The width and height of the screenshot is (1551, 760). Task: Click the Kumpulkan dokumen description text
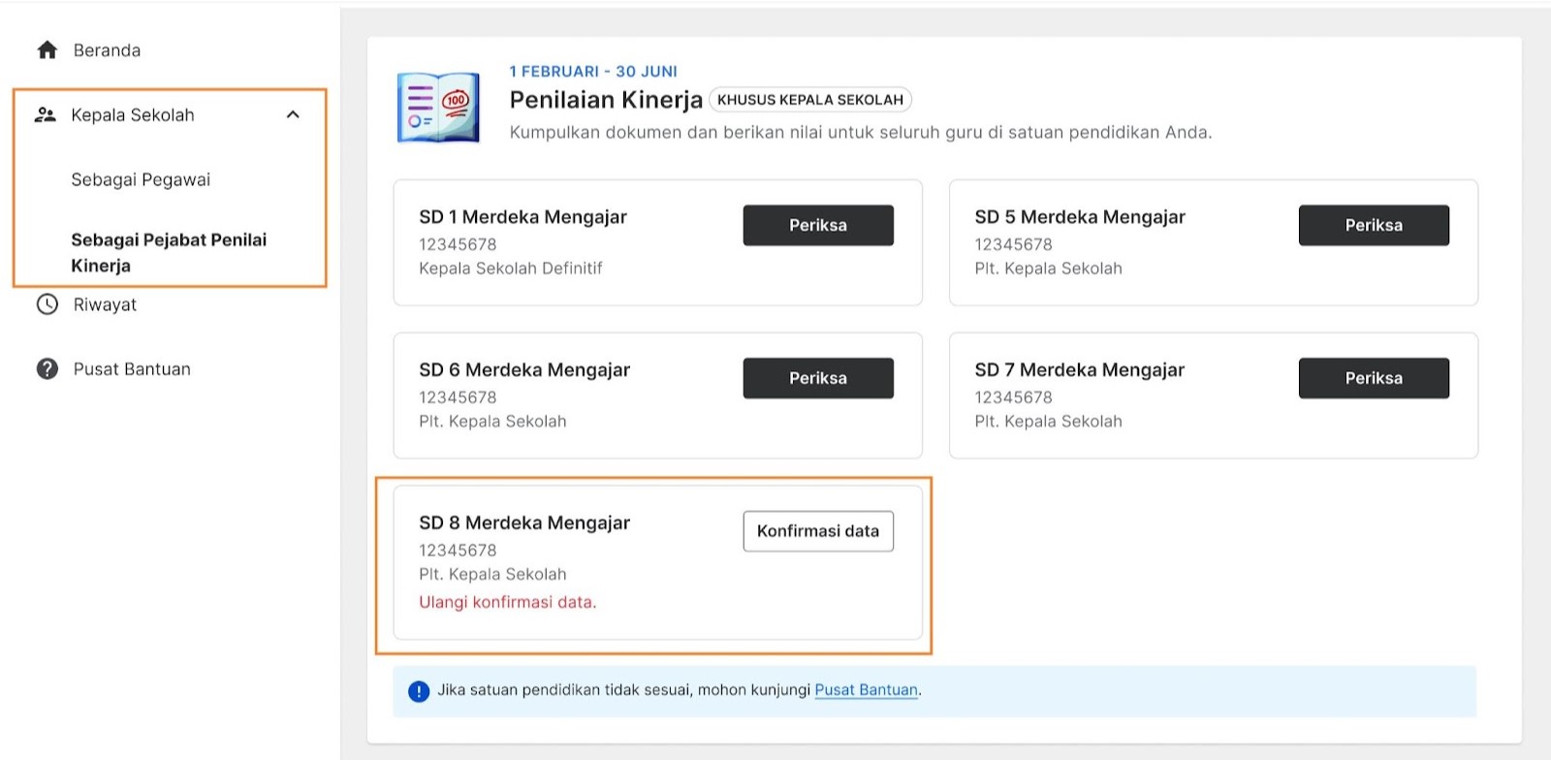point(861,133)
